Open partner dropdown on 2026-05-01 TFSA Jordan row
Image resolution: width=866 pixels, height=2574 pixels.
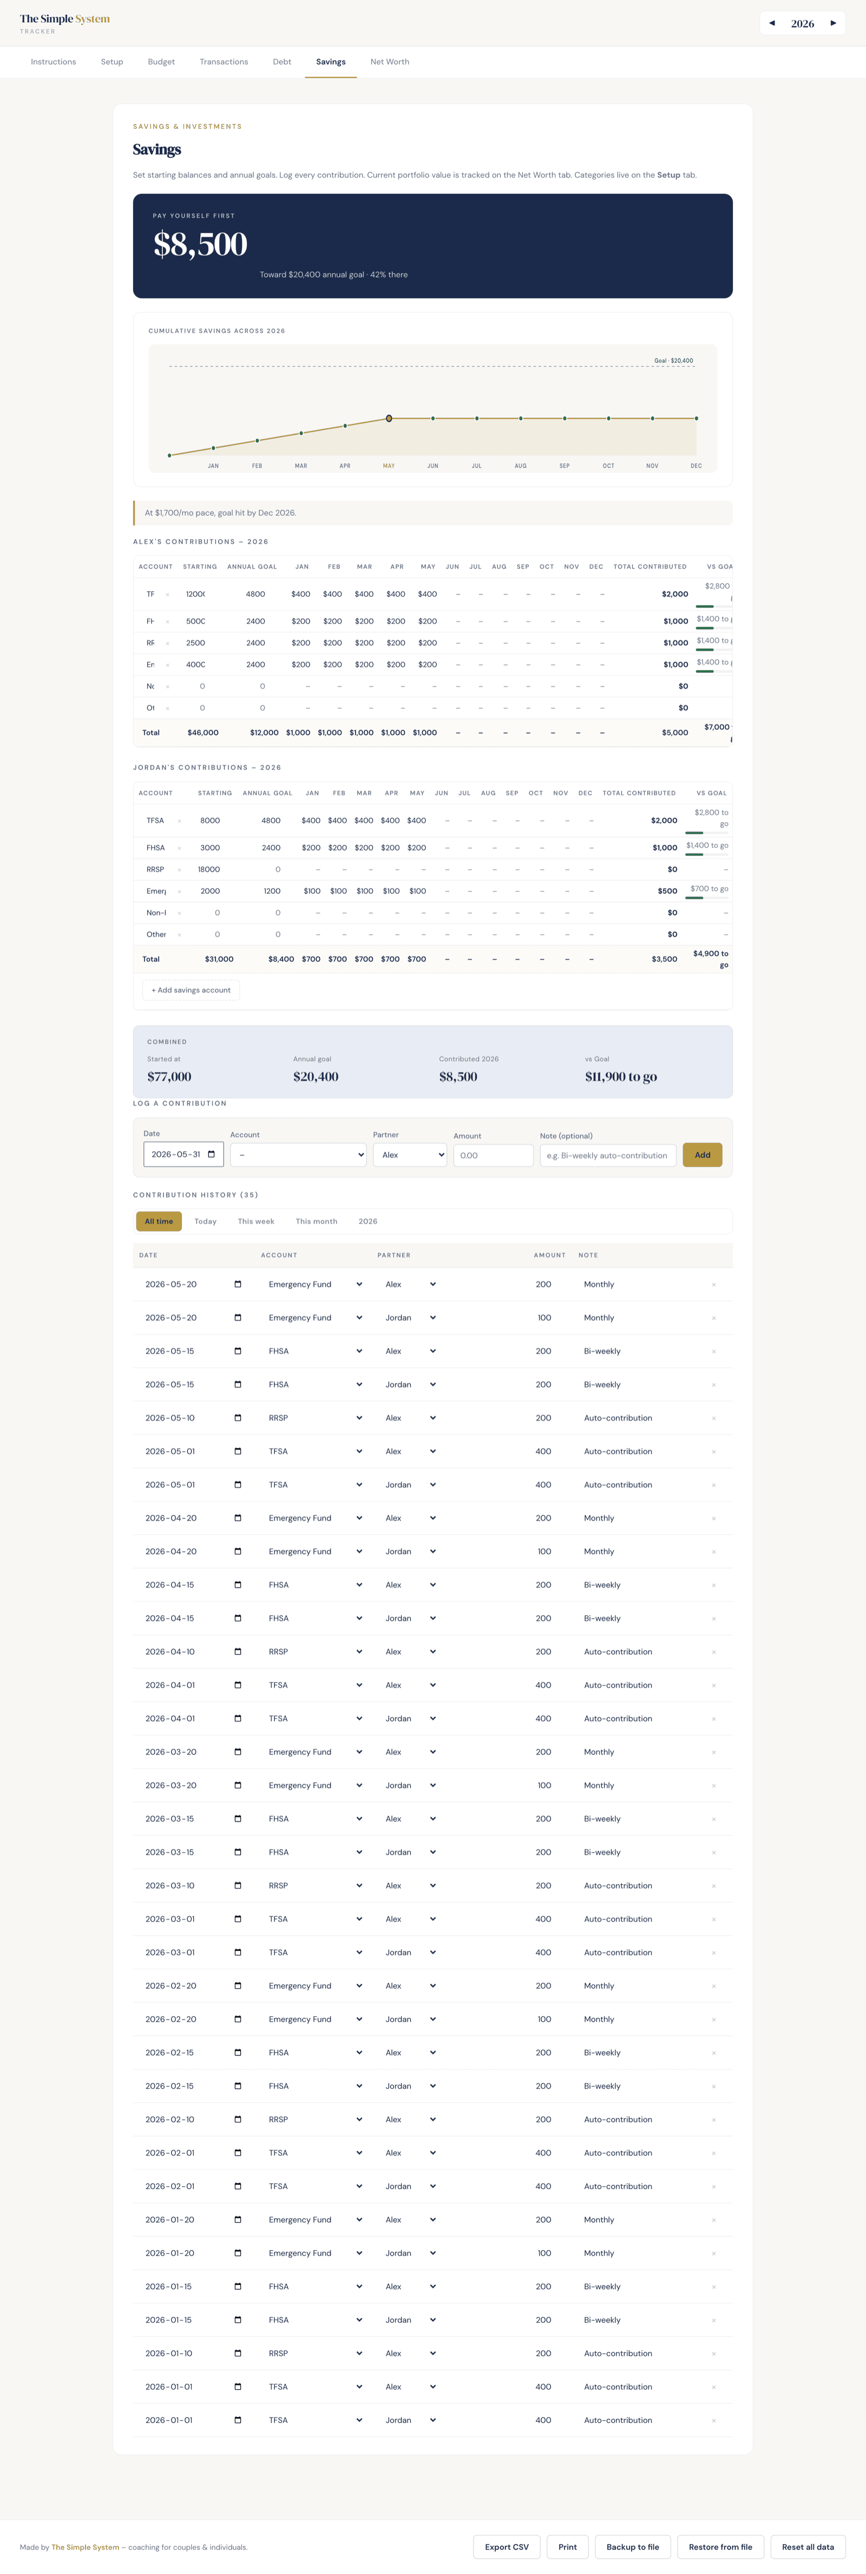click(x=410, y=1485)
